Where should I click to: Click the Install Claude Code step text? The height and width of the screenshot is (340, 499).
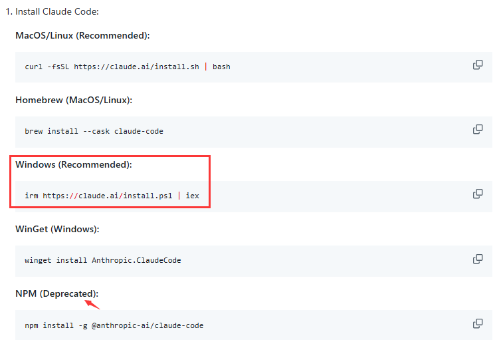coord(57,12)
